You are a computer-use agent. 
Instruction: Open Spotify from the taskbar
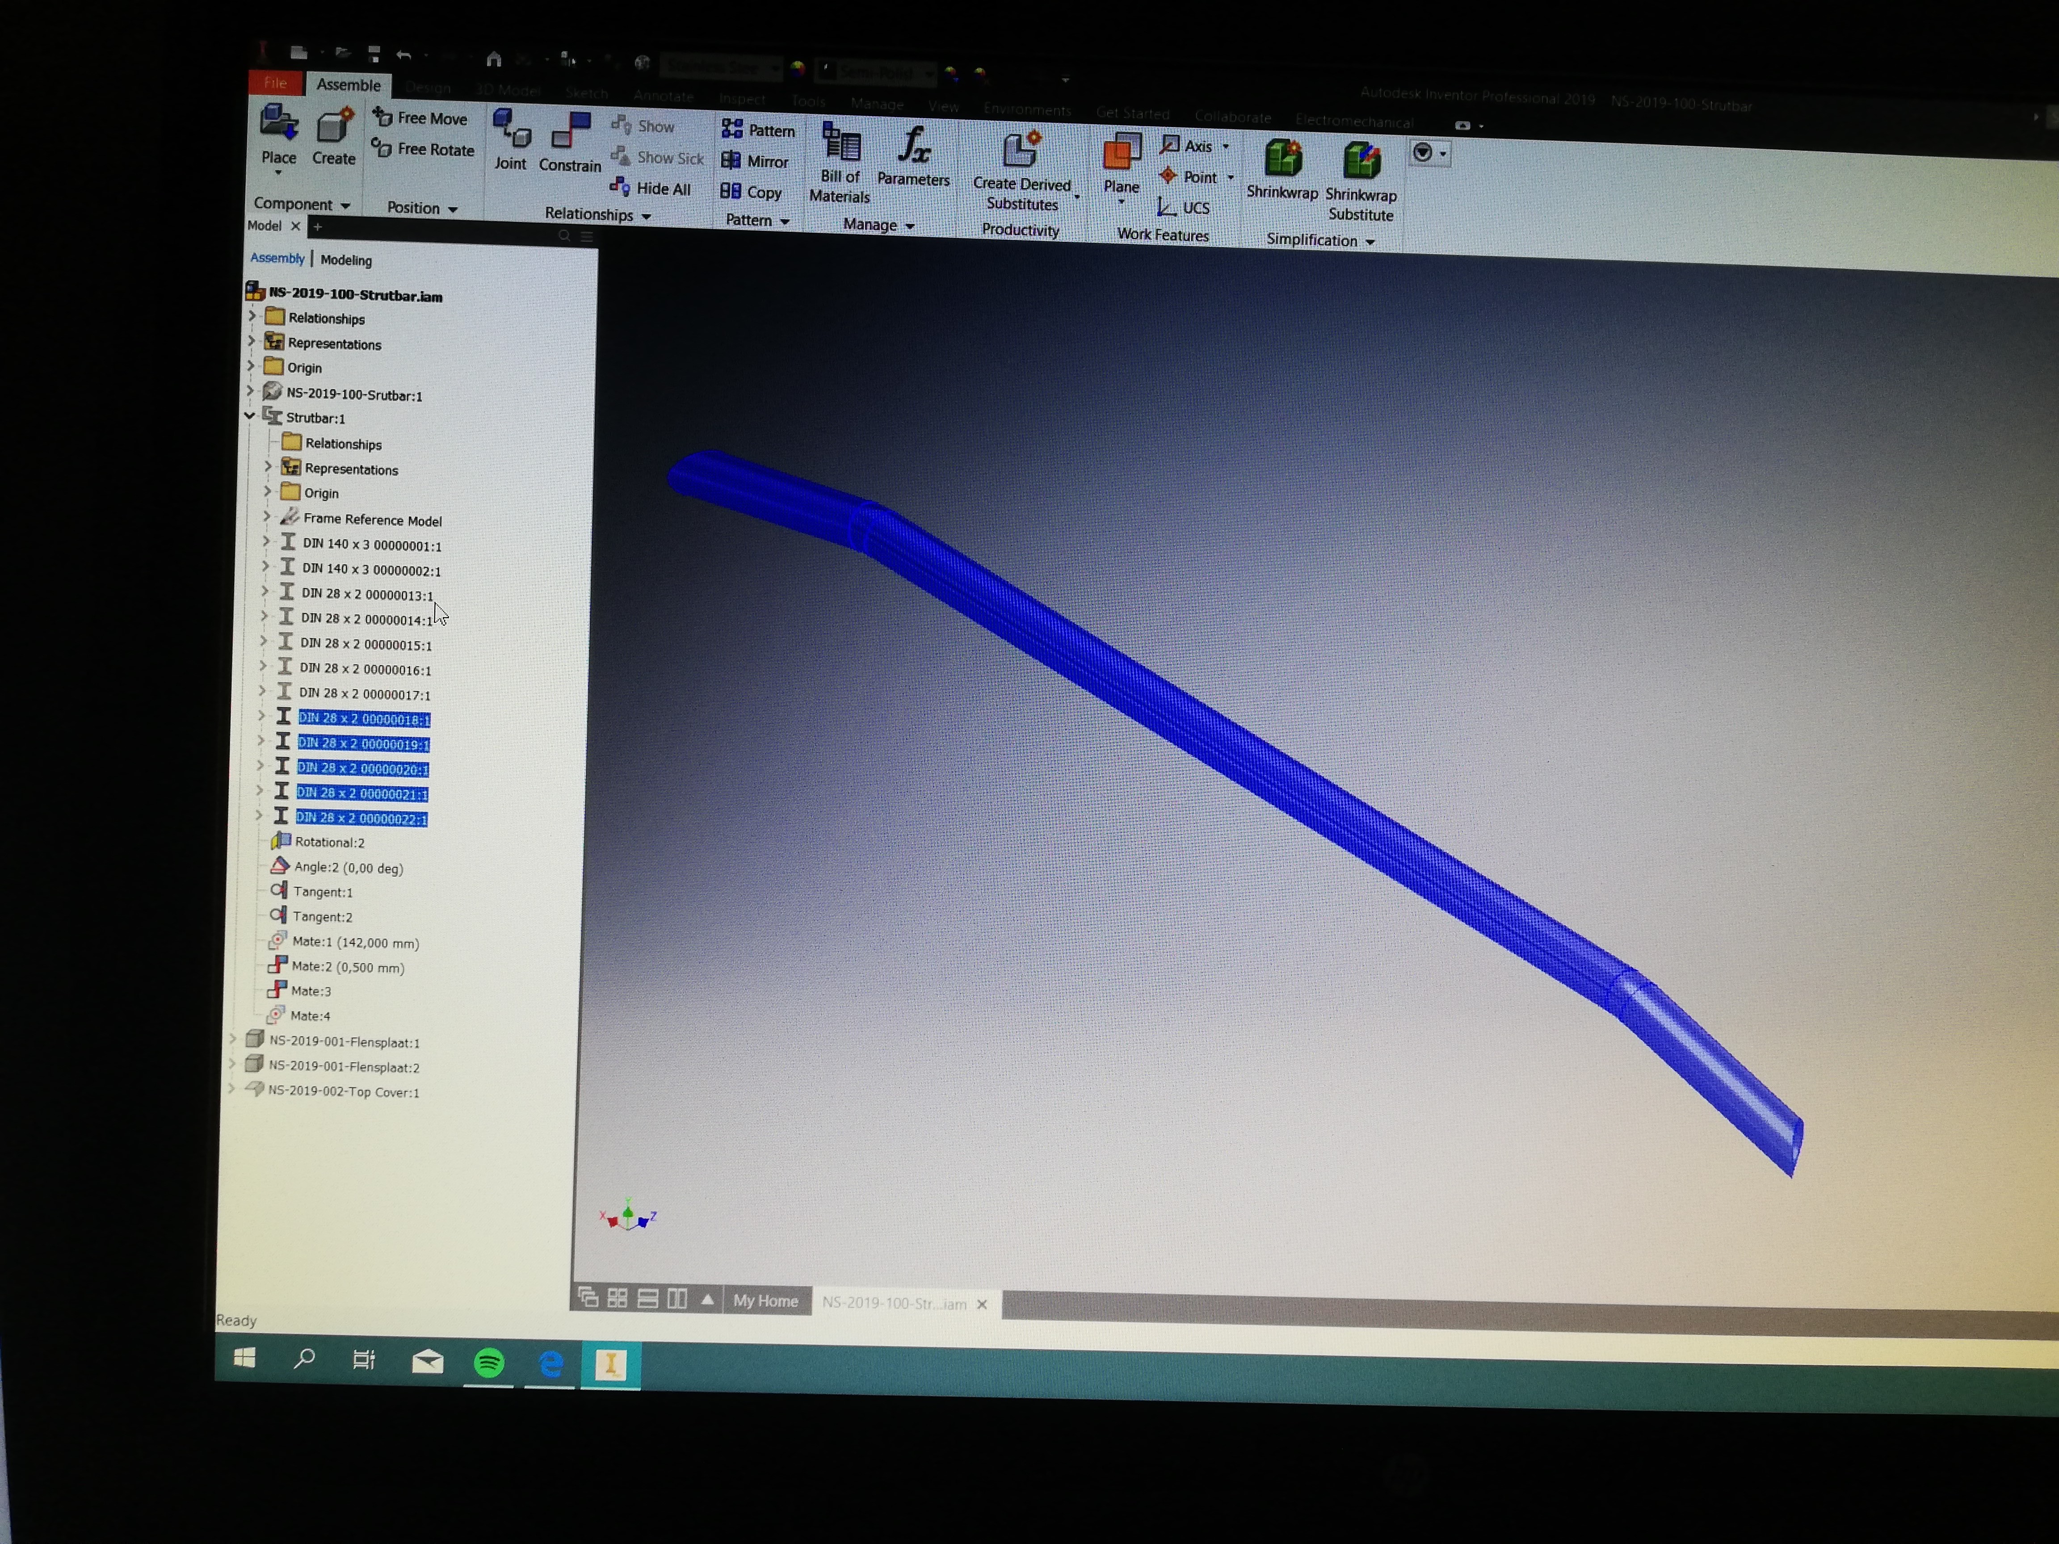490,1363
